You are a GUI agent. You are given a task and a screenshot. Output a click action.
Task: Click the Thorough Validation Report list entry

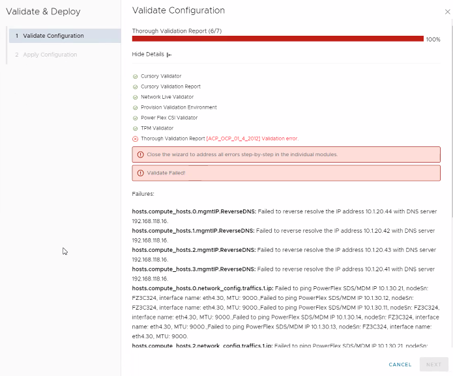(x=173, y=139)
